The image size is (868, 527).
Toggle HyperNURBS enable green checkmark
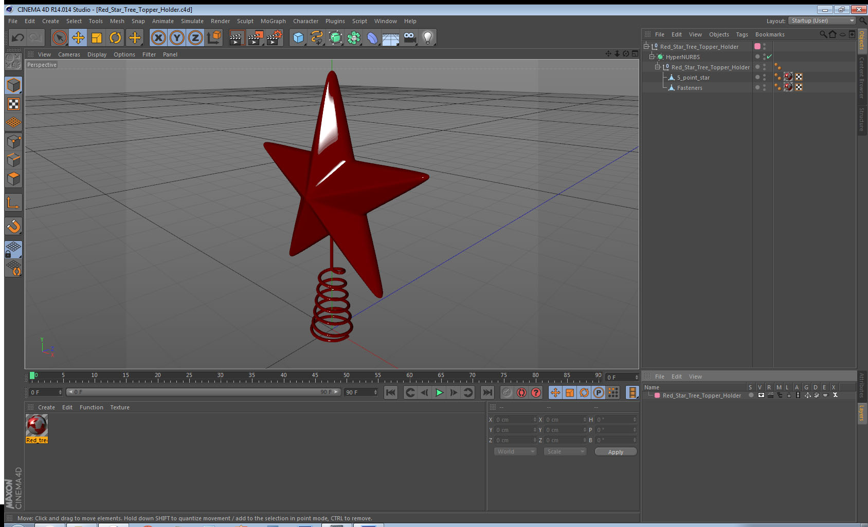click(x=769, y=57)
